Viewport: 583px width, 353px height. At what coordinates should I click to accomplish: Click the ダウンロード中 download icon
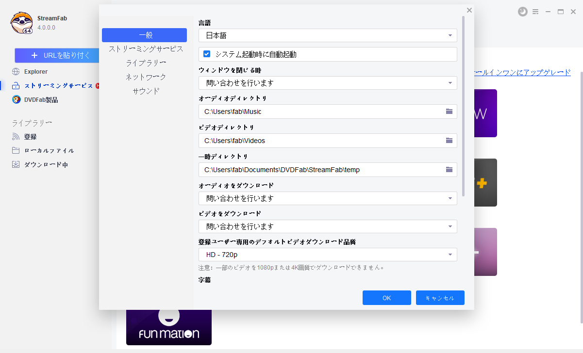(x=16, y=165)
